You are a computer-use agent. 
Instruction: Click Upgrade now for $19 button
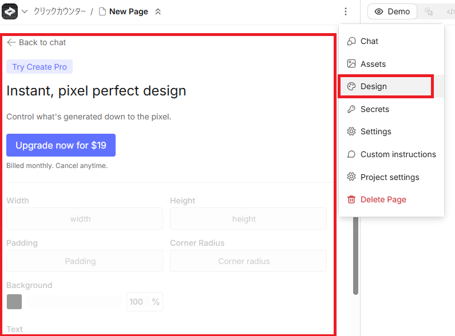[61, 145]
